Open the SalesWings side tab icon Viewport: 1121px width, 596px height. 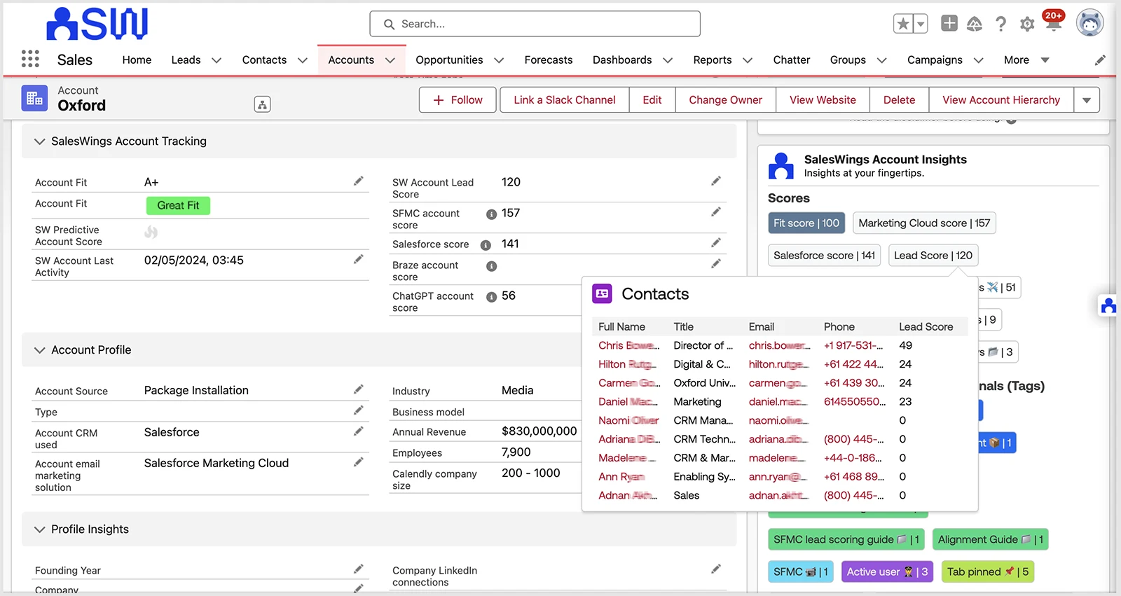click(1108, 306)
